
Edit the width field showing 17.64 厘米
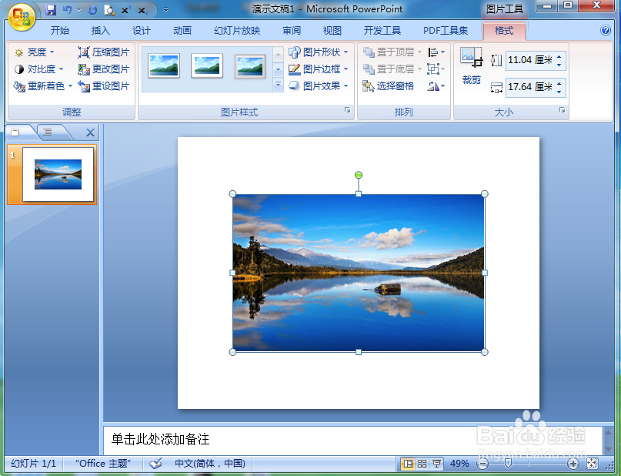(x=530, y=87)
